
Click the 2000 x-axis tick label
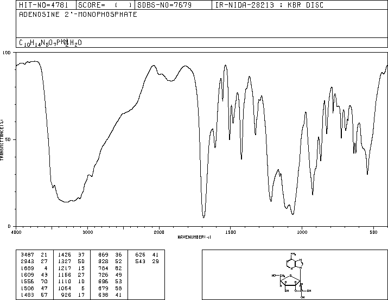coord(159,232)
